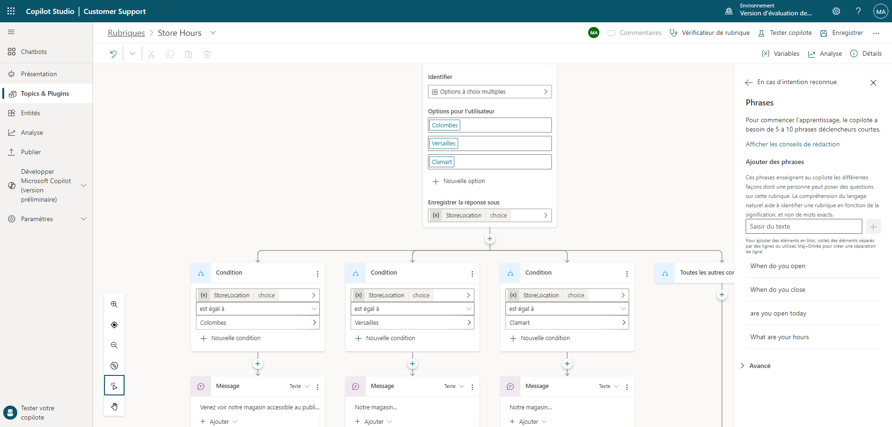Click Nouvelle option under user options
Screen dimensions: 892x427
(x=459, y=181)
